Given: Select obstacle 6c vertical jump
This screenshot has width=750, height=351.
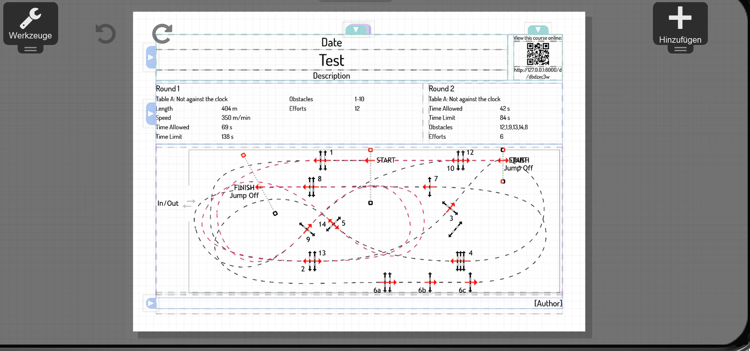Looking at the screenshot, I should [470, 282].
